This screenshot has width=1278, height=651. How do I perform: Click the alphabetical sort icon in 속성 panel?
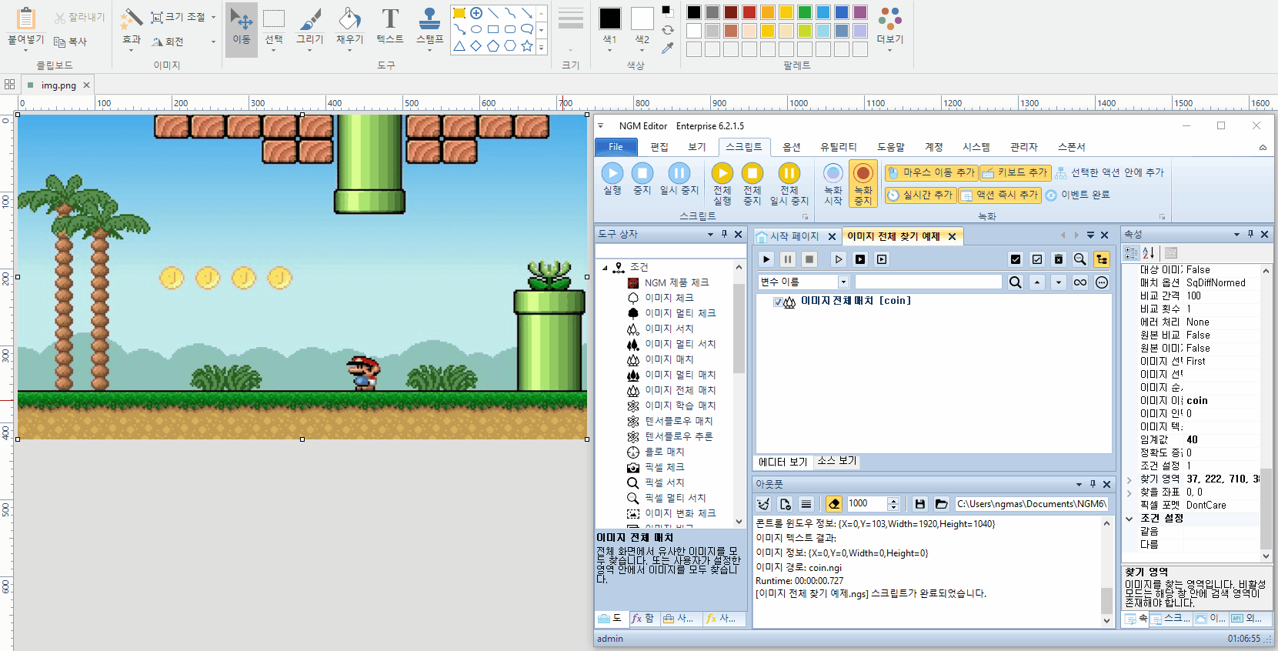pos(1149,253)
